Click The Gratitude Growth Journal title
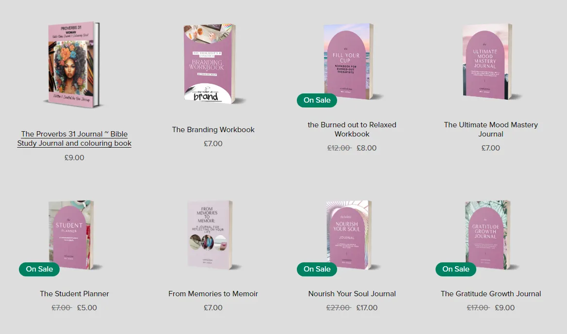 491,294
